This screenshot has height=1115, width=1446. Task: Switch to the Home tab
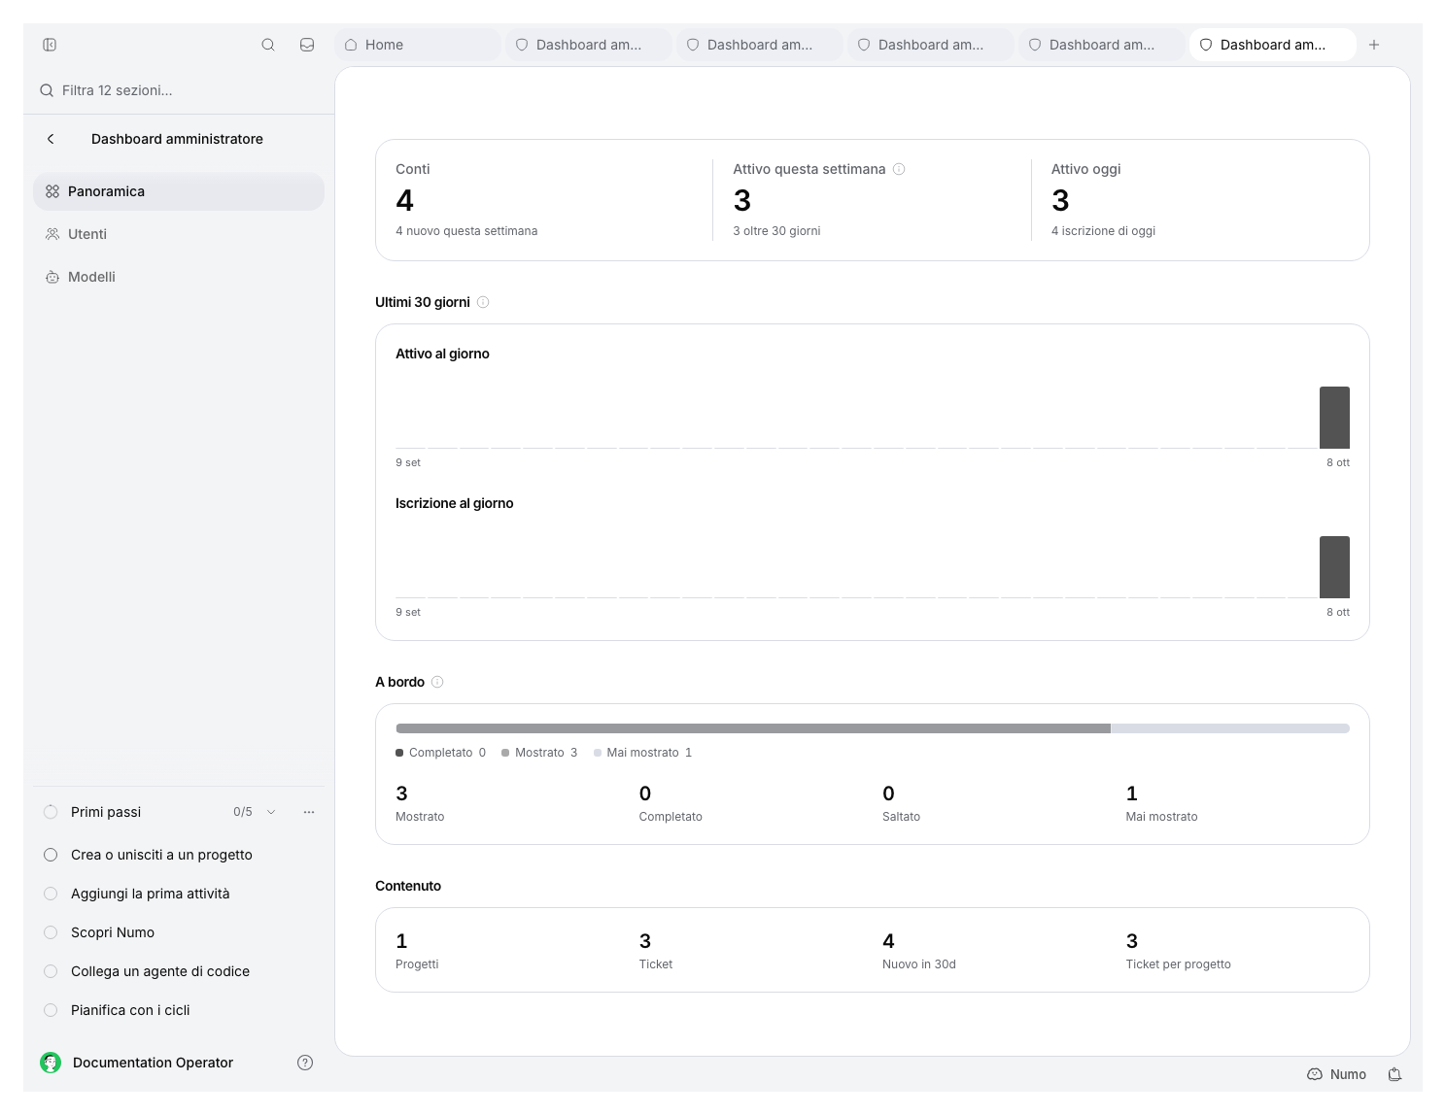(418, 45)
